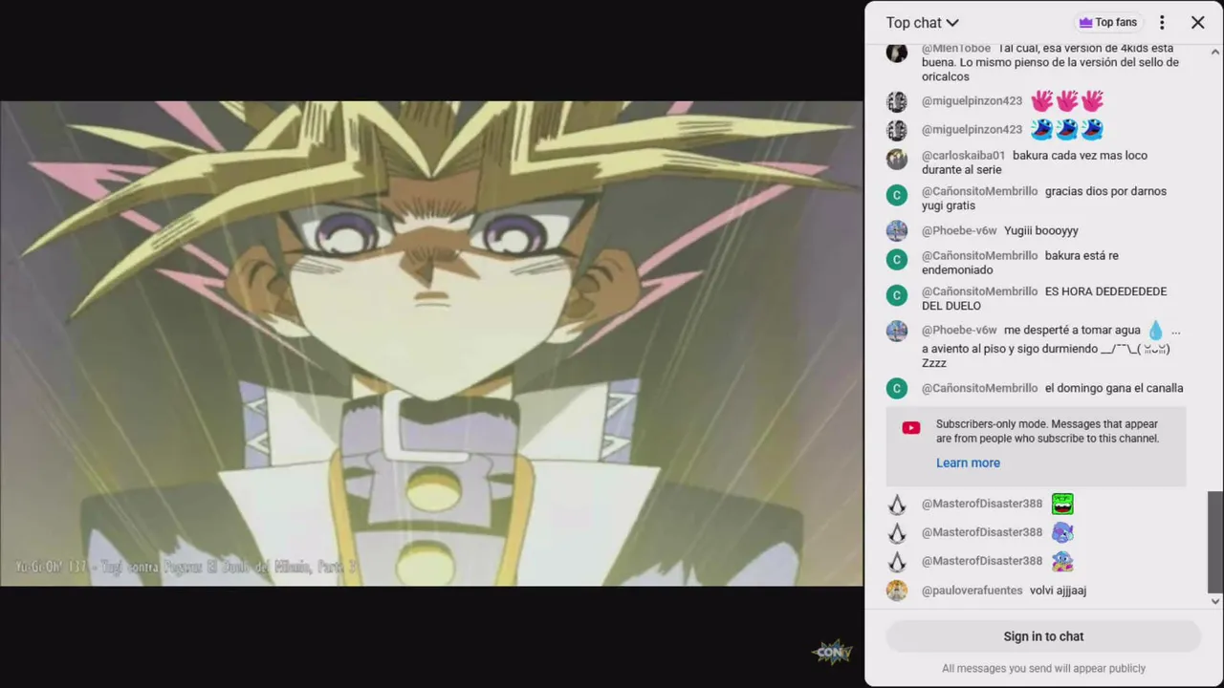Click 'All messages you send will appear publicly' text
Viewport: 1224px width, 688px height.
pyautogui.click(x=1043, y=669)
